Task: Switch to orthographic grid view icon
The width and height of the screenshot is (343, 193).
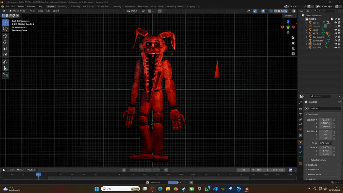Action: pos(293,54)
